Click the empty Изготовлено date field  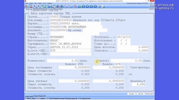tap(124, 40)
